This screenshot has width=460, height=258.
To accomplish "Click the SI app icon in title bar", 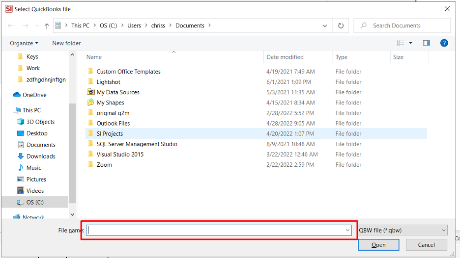I will click(9, 9).
